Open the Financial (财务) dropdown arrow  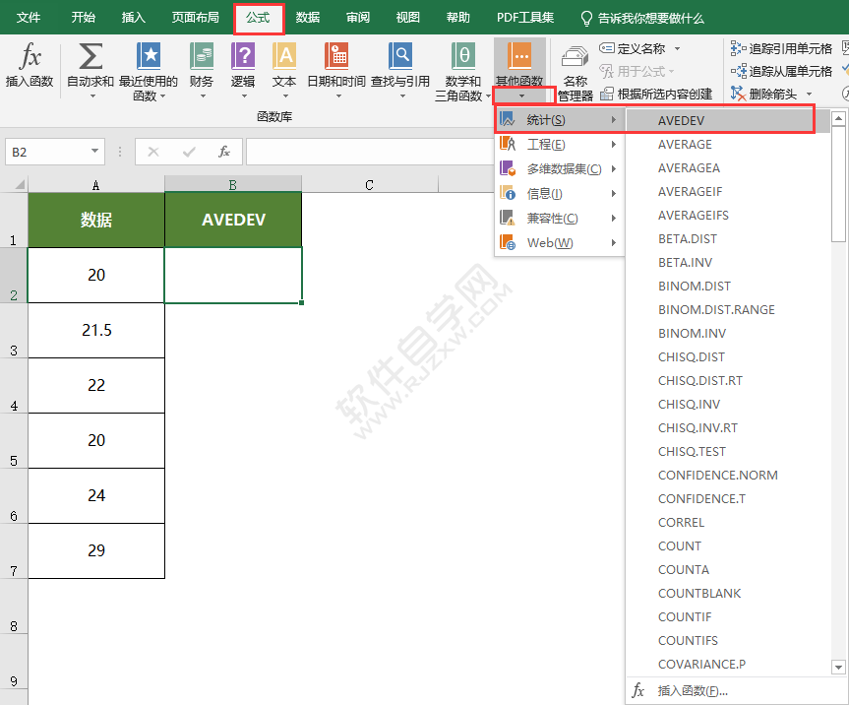[x=203, y=96]
